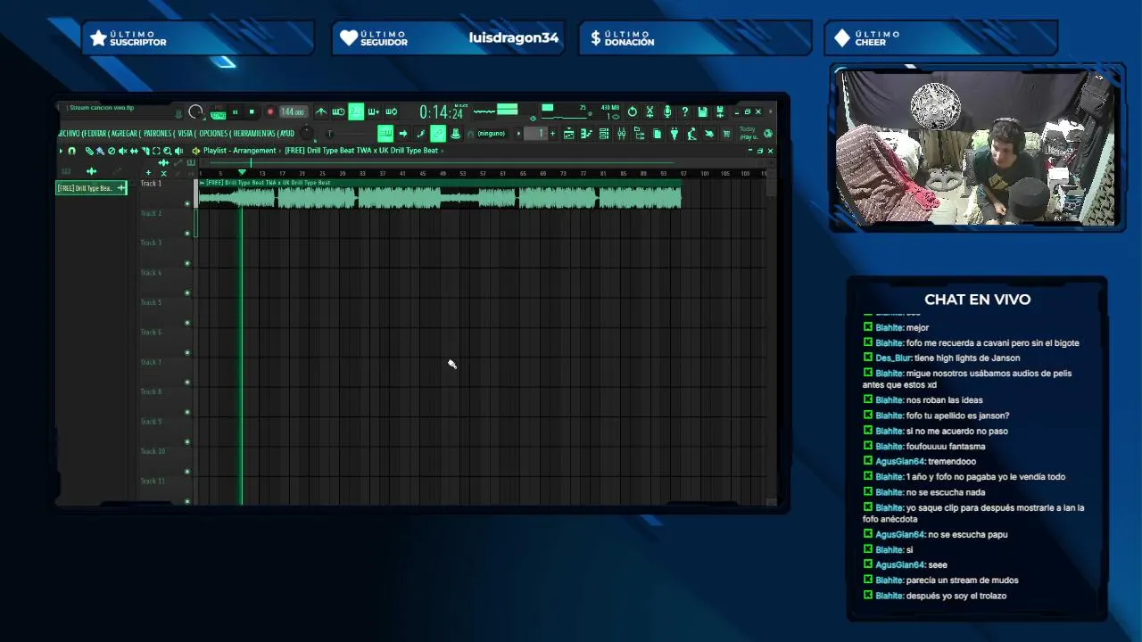Mute Track 2 using its green dot
The height and width of the screenshot is (642, 1142).
pyautogui.click(x=187, y=233)
